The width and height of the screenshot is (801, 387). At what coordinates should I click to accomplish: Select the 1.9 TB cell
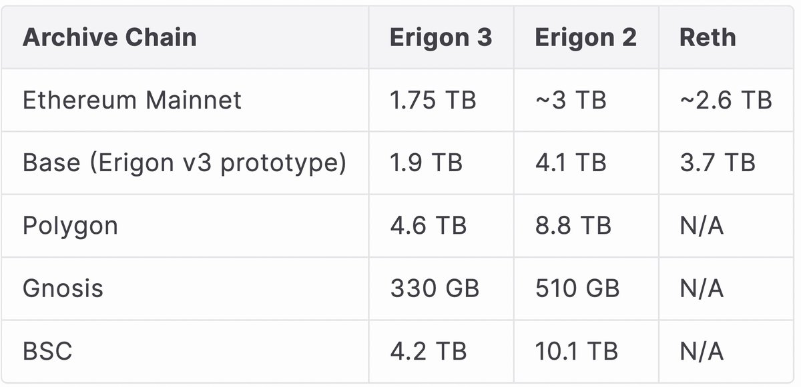click(x=426, y=163)
